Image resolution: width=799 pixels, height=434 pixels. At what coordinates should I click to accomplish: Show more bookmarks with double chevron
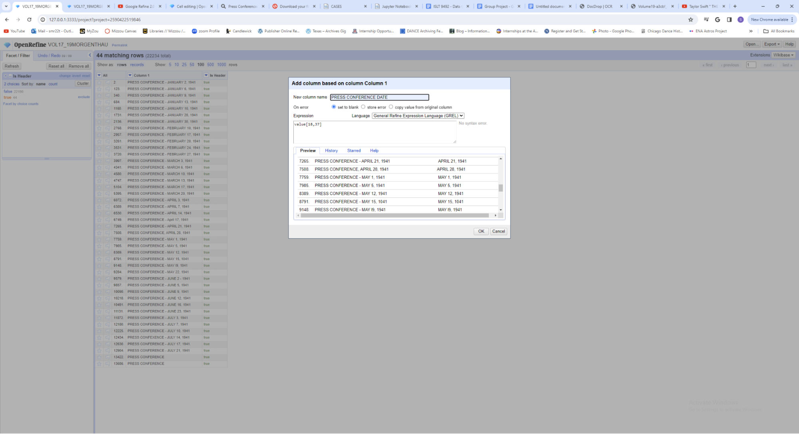point(751,31)
